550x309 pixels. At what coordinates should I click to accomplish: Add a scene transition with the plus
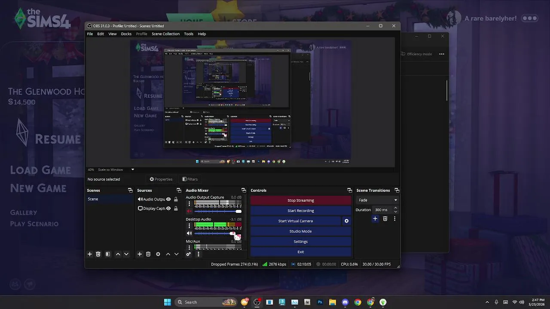(375, 218)
